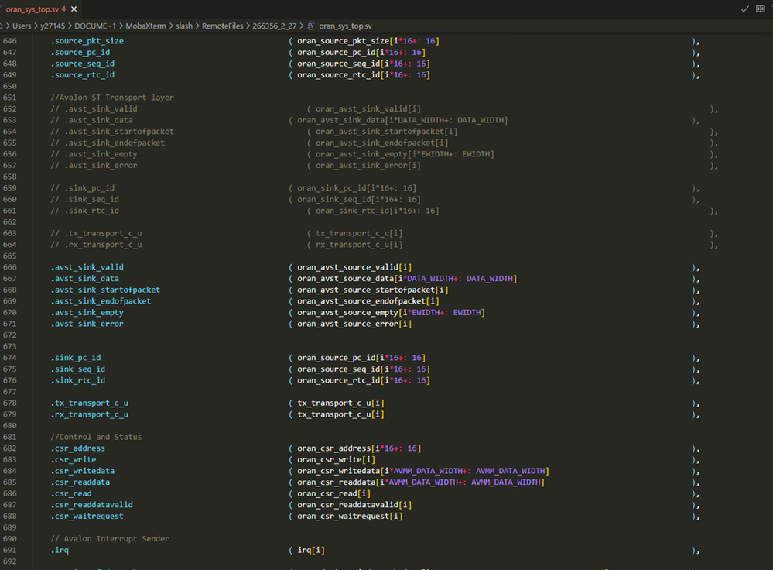Click the SV file icon in breadcrumbs
Screen dimensions: 773x570
(311, 26)
